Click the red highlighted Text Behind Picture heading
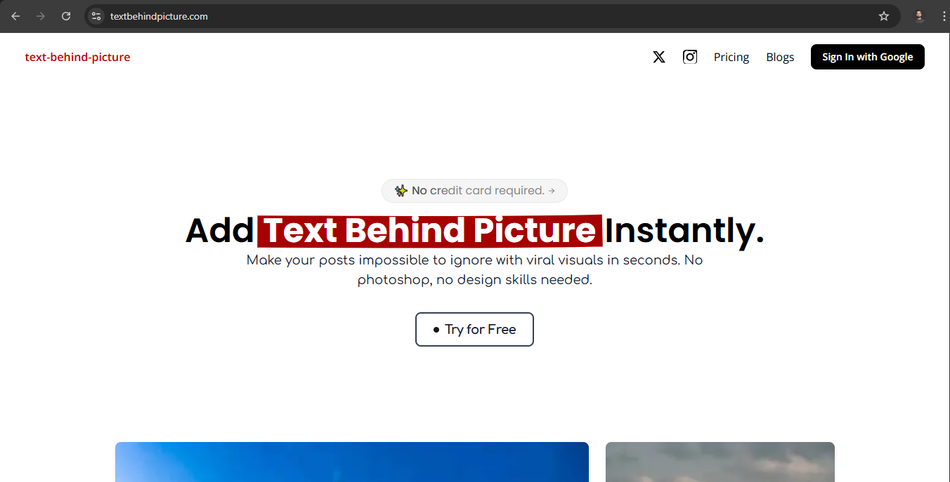Screen dimensions: 950x482 tap(429, 231)
